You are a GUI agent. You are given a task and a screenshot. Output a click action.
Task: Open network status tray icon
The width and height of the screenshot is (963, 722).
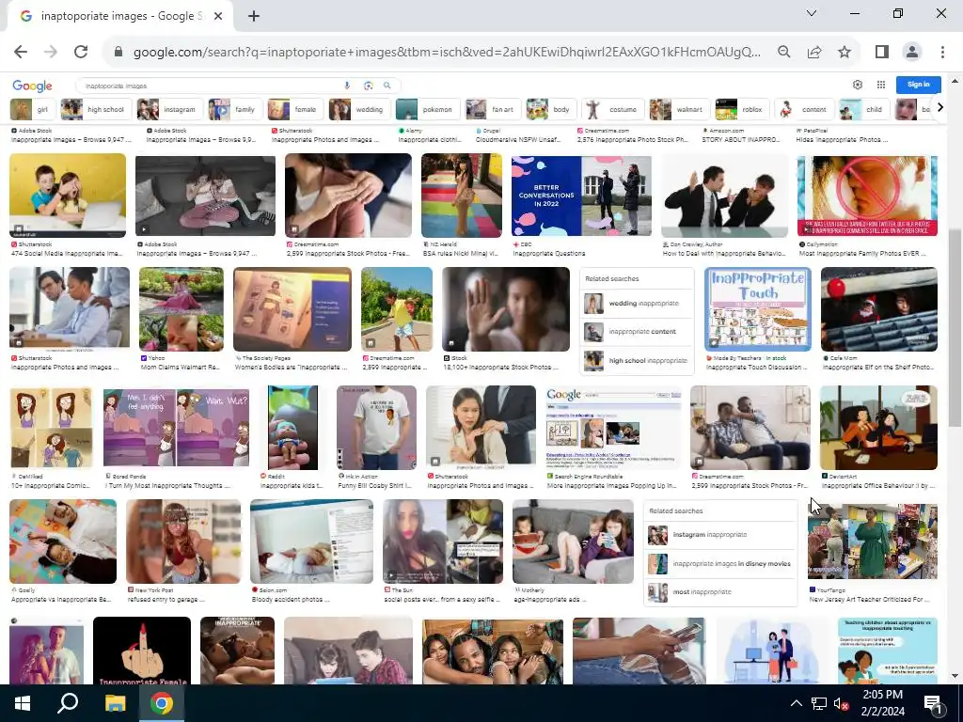tap(819, 703)
